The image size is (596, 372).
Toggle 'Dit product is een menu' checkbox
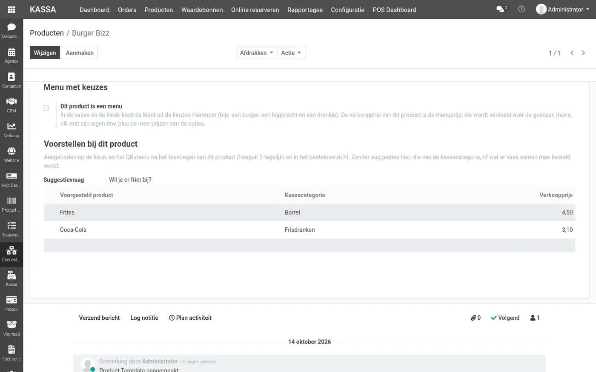46,108
